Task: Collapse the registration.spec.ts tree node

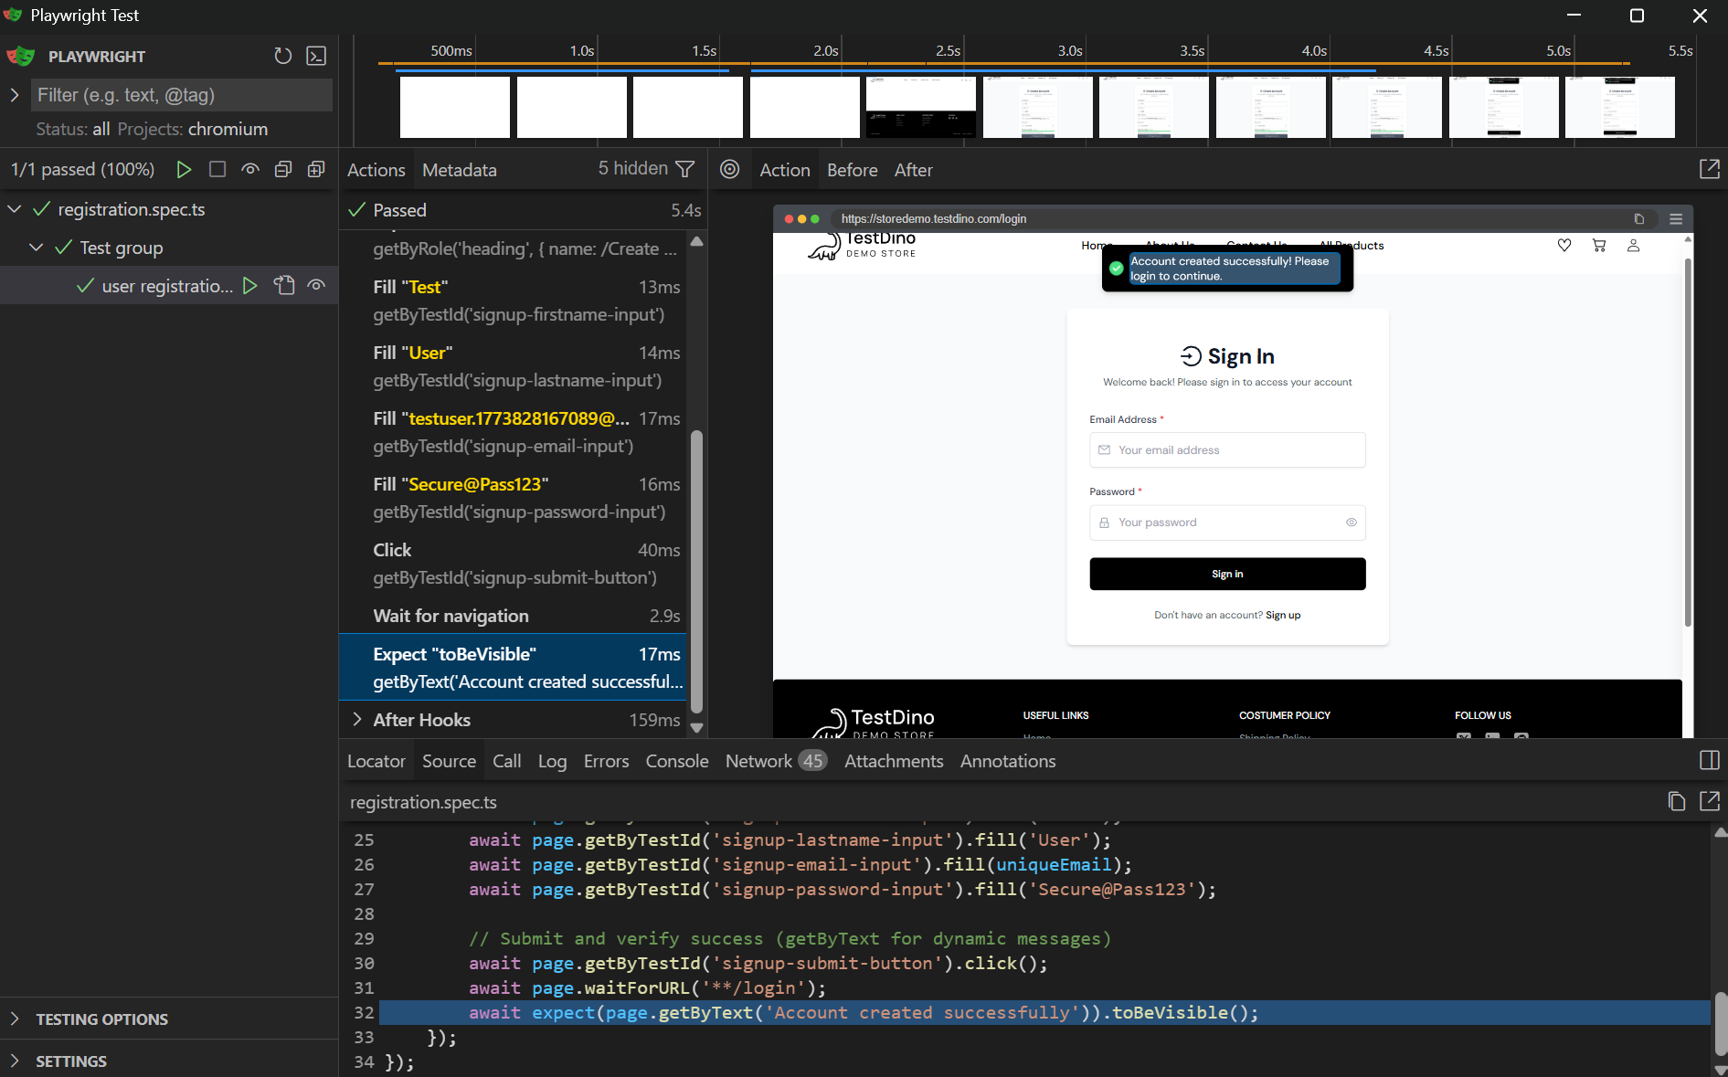Action: [15, 209]
